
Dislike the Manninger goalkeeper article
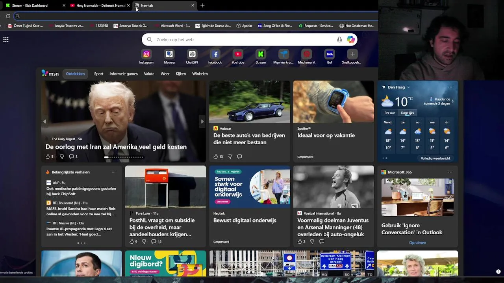[x=312, y=241]
